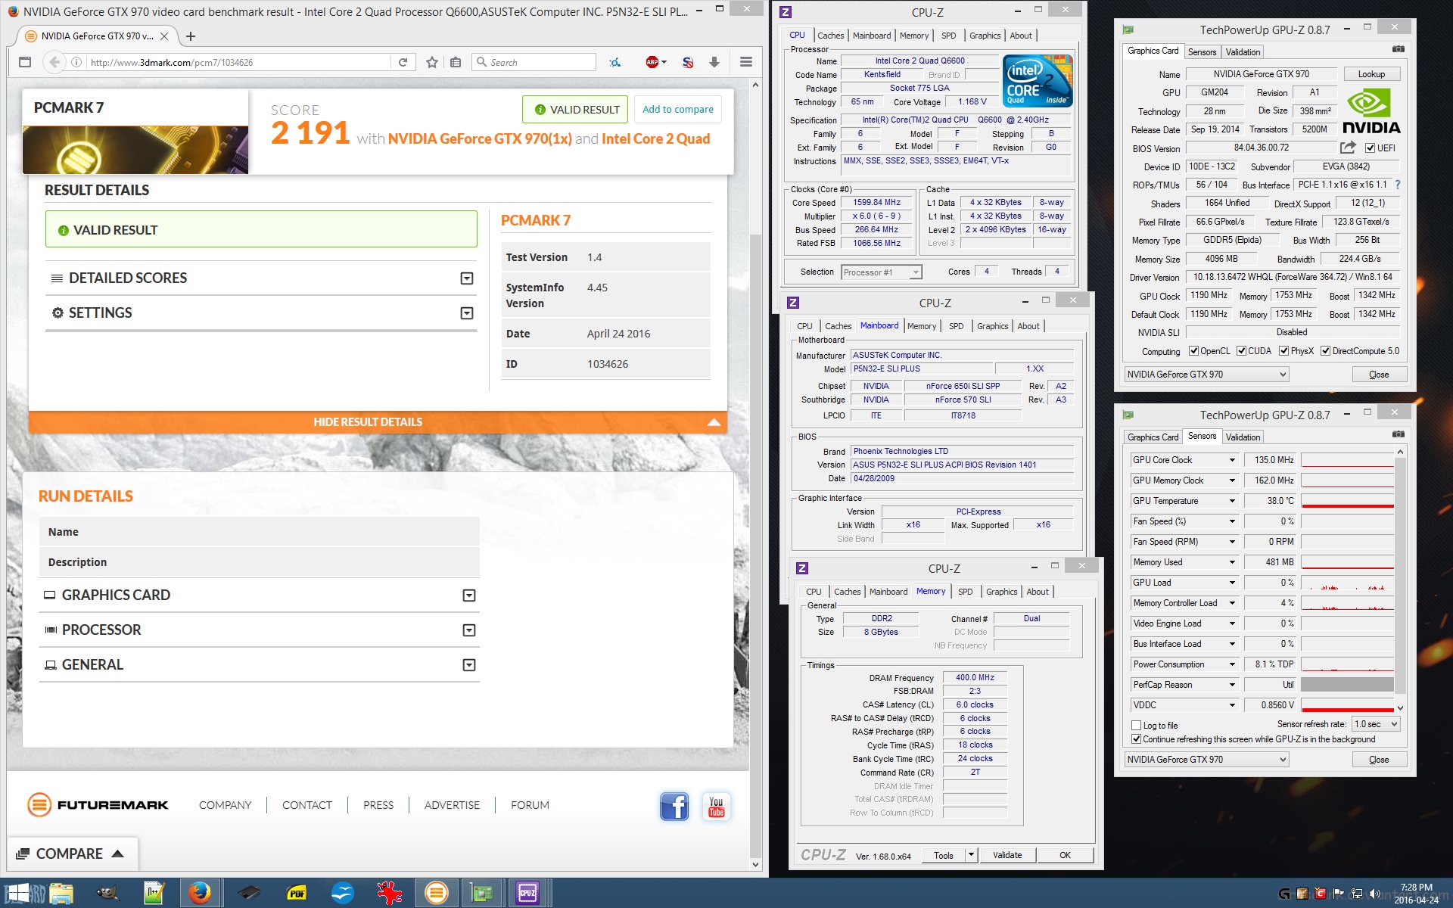Viewport: 1453px width, 908px height.
Task: Open About tab in CPU-Z Memory window
Action: [1038, 592]
